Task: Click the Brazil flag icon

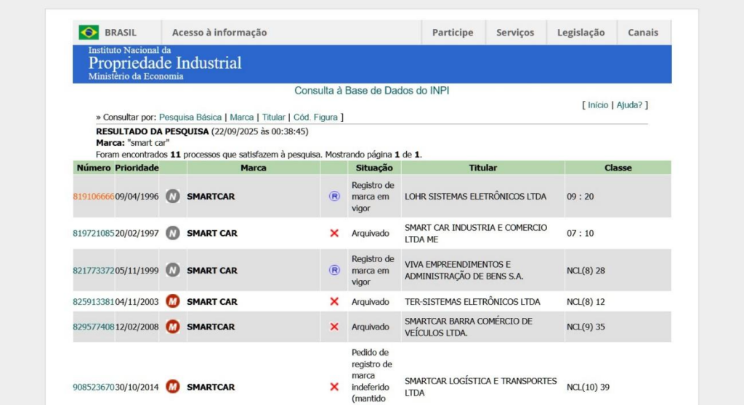Action: point(89,33)
